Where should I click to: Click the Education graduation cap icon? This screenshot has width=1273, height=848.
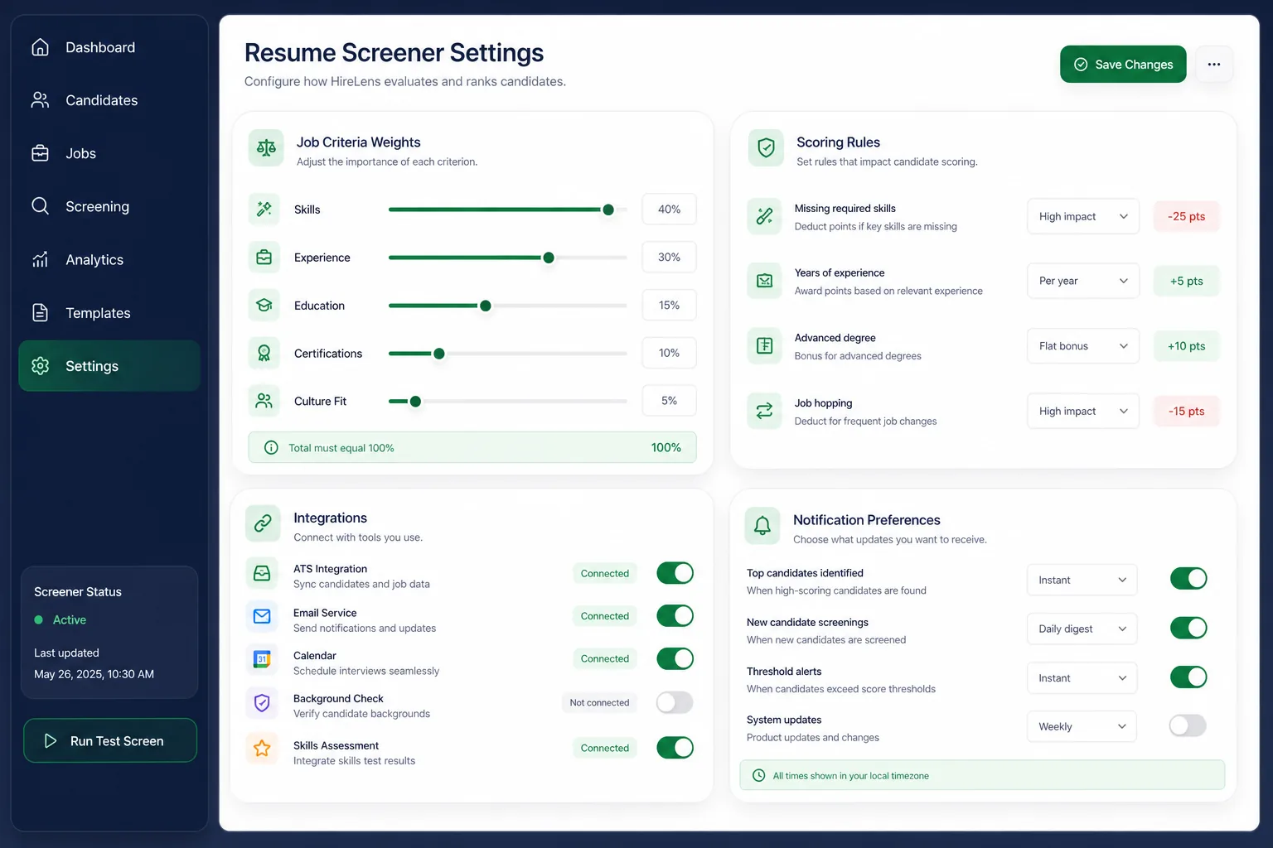click(264, 306)
